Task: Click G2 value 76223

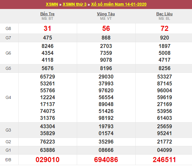Action: (47, 142)
